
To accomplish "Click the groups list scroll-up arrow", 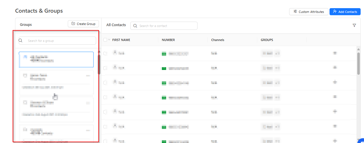I will coord(99,52).
